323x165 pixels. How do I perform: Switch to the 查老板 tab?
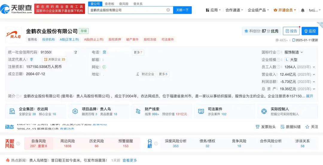coord(109,4)
